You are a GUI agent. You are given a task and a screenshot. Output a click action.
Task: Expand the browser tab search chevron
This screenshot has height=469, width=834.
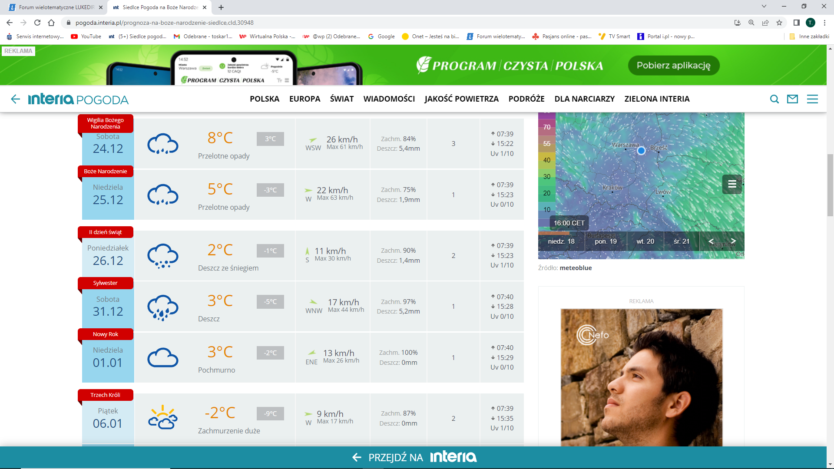[764, 7]
